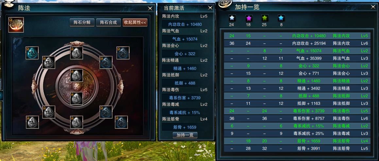This screenshot has width=379, height=161.
Task: Select the center upper stone slot
Action: click(x=77, y=75)
